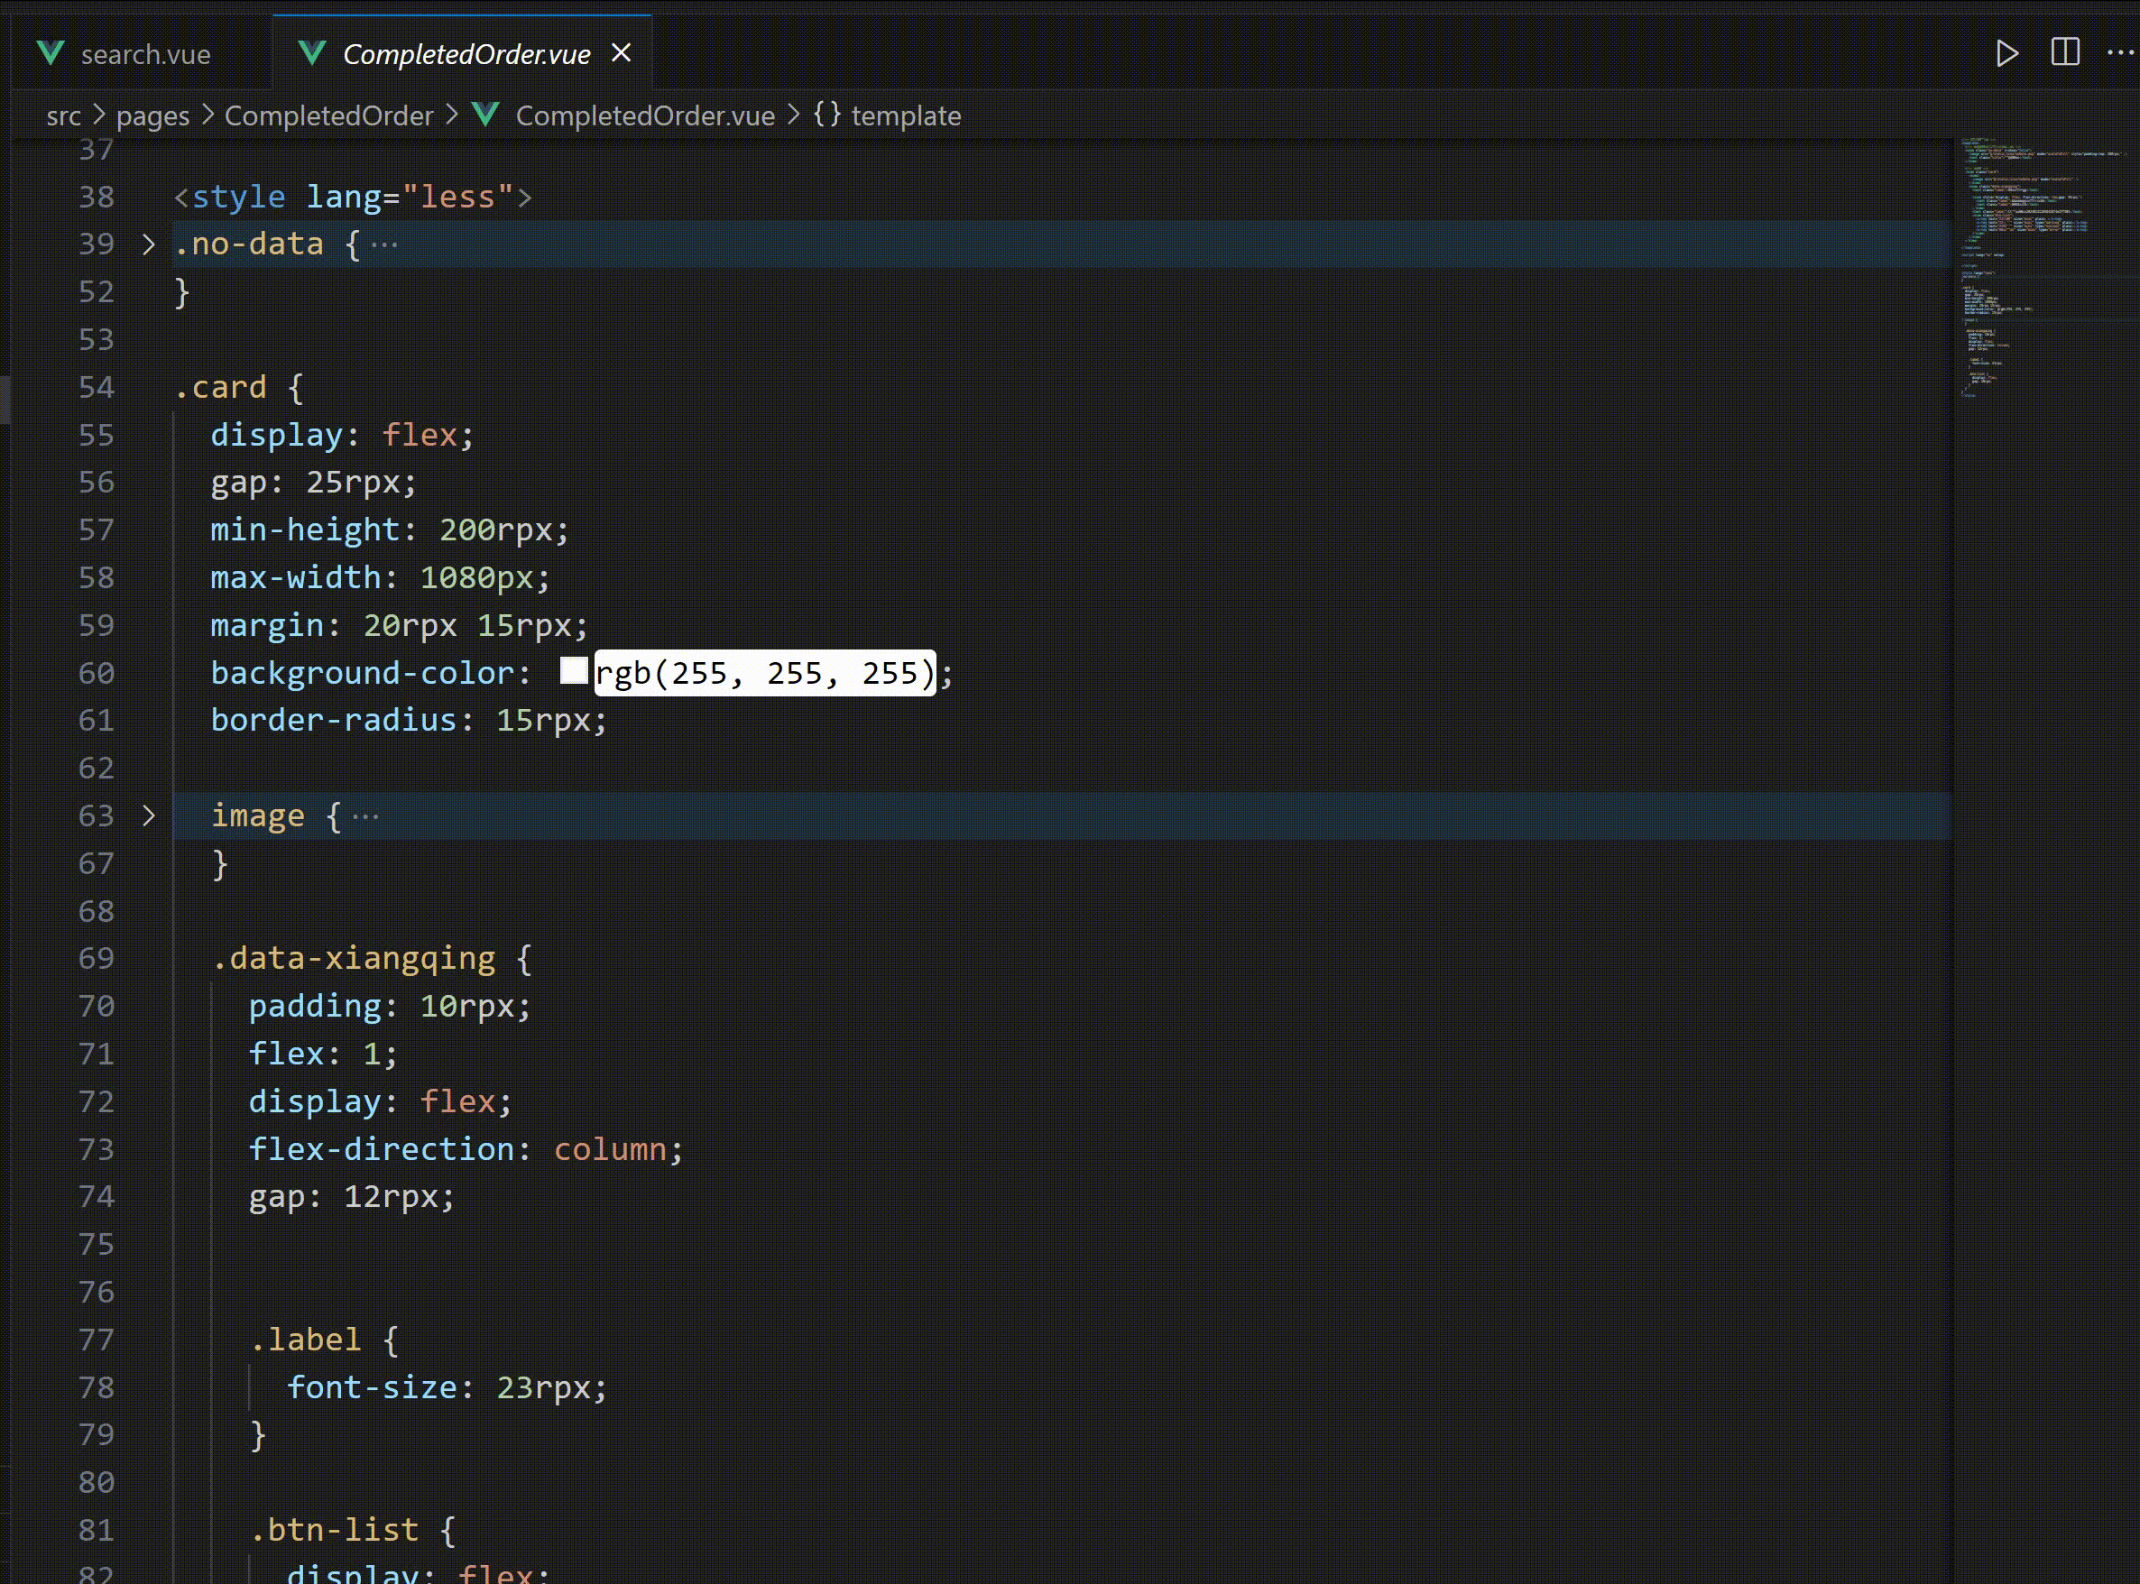
Task: Click CompletedOrder.vue in the breadcrumb path
Action: coord(644,115)
